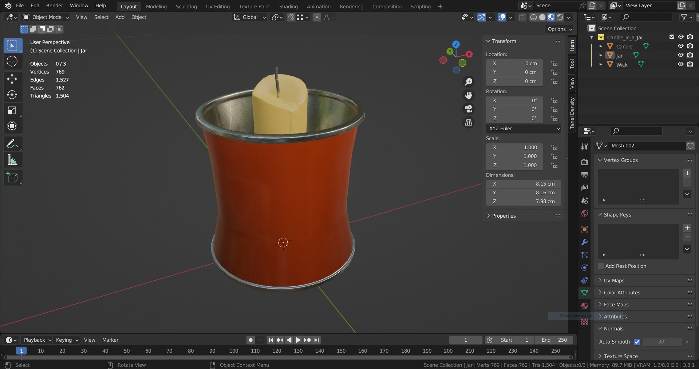699x369 pixels.
Task: Open the viewport Options dropdown
Action: 560,29
